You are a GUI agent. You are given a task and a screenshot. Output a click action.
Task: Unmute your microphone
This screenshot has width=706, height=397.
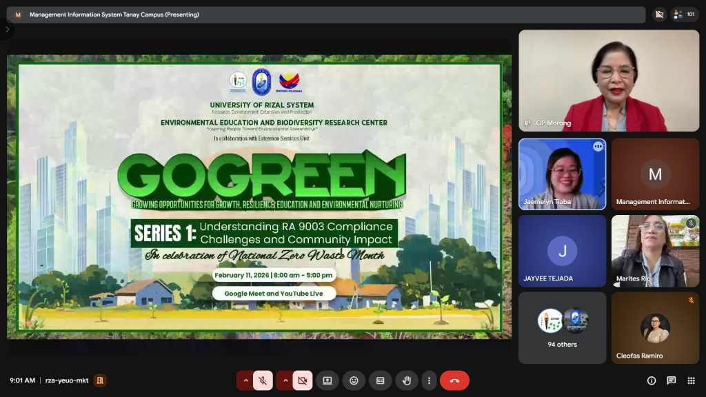pos(263,380)
